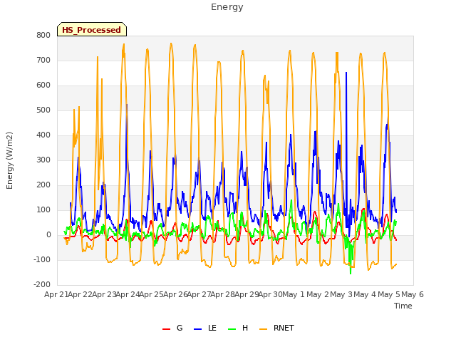Click the orange RNET legend swatch
This screenshot has height=342, width=456.
[x=263, y=329]
